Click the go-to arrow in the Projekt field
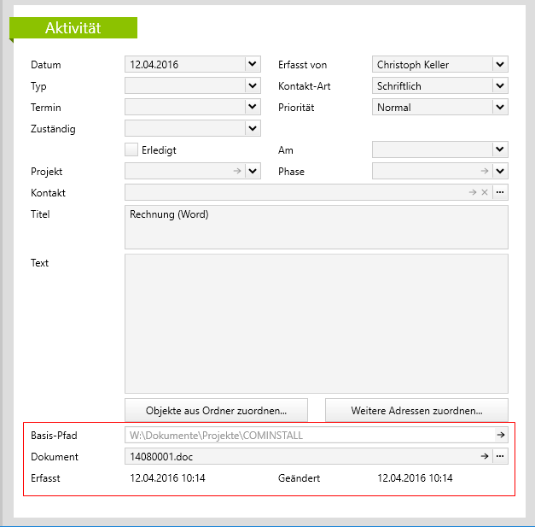535x527 pixels. point(236,172)
